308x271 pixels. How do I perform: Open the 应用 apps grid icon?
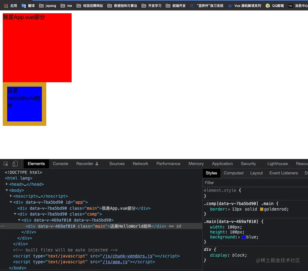(6, 6)
